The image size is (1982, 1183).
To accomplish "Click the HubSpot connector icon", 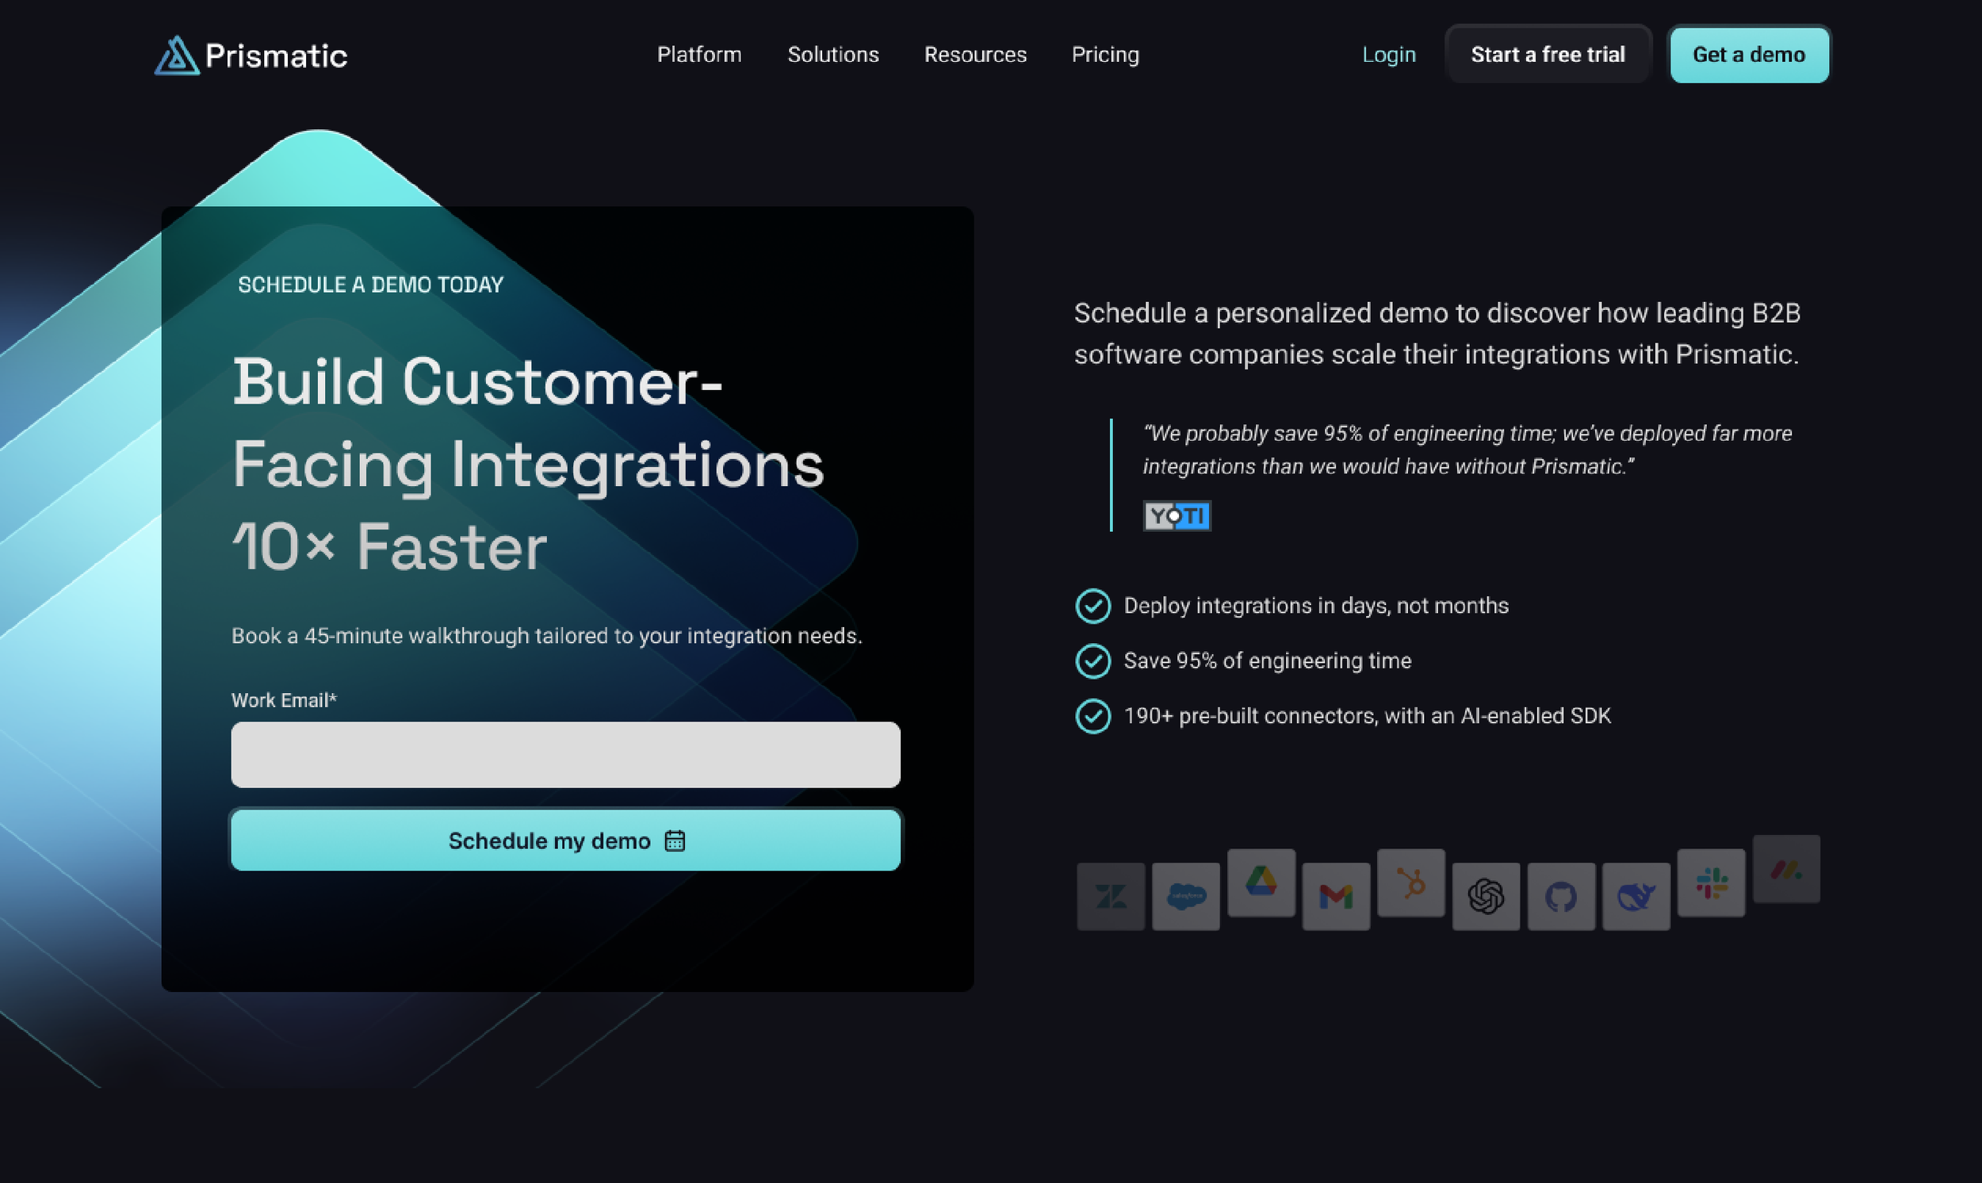I will [x=1410, y=885].
